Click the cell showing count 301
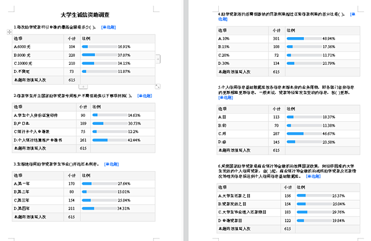The width and height of the screenshot is (371, 241). (277, 38)
